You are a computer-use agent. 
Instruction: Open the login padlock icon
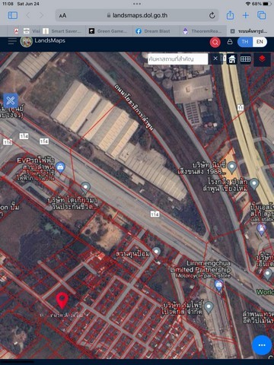point(230,42)
